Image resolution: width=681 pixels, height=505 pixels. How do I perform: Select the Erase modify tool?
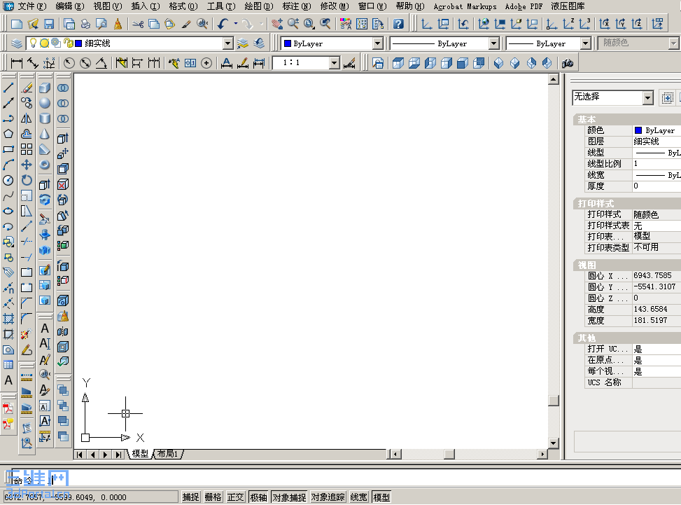[x=27, y=88]
